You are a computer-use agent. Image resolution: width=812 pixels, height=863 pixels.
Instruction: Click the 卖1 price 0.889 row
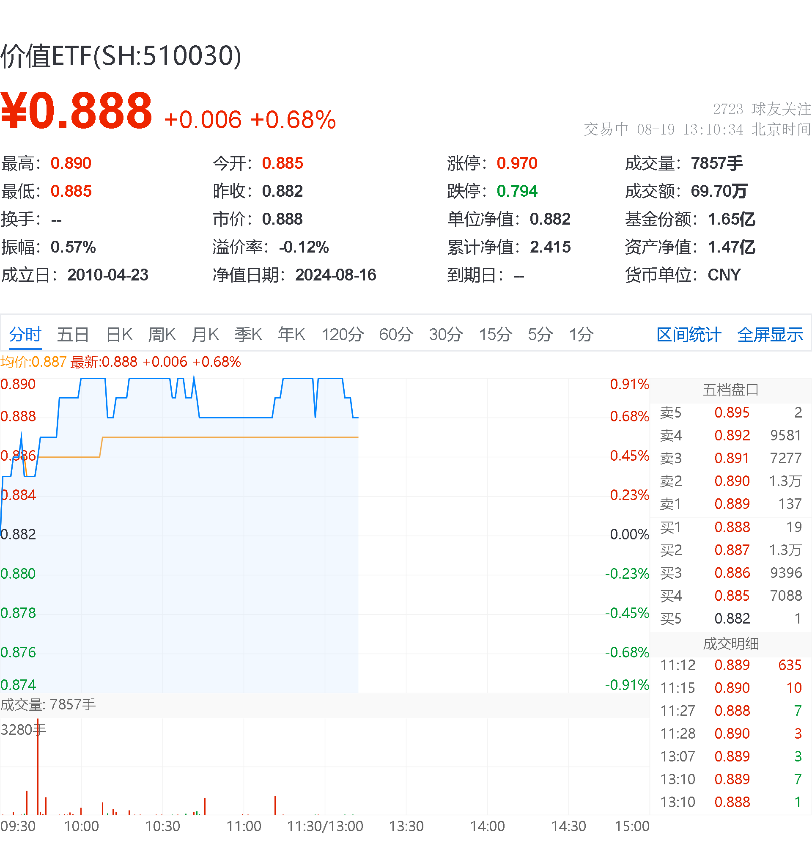[731, 504]
